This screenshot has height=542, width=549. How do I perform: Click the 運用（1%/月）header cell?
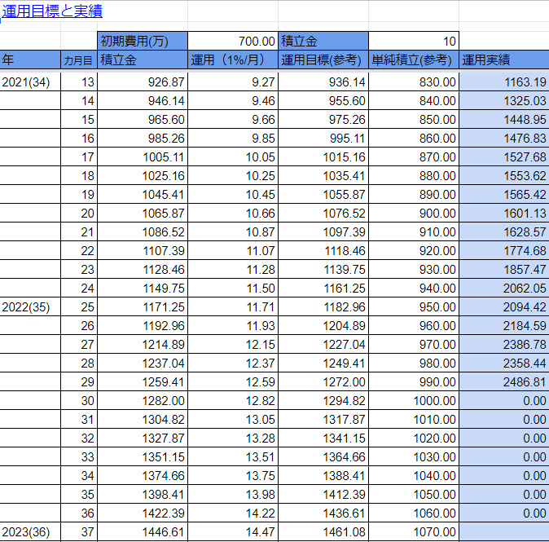[233, 59]
